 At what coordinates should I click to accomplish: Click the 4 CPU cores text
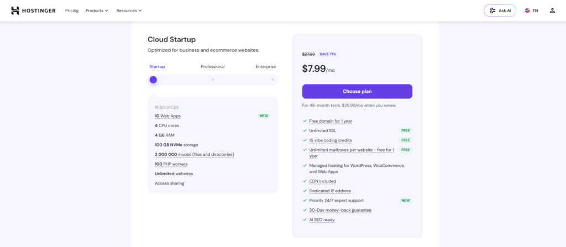coord(167,125)
